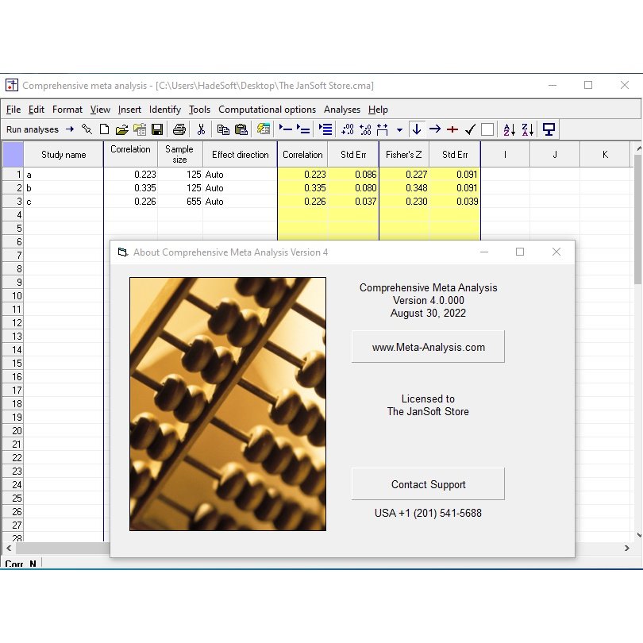Click the new blank document icon
The height and width of the screenshot is (643, 643).
click(x=105, y=129)
